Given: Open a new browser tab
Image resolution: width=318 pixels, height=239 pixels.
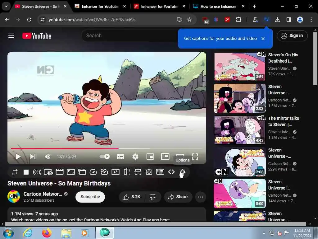Looking at the screenshot, I should pyautogui.click(x=254, y=6).
